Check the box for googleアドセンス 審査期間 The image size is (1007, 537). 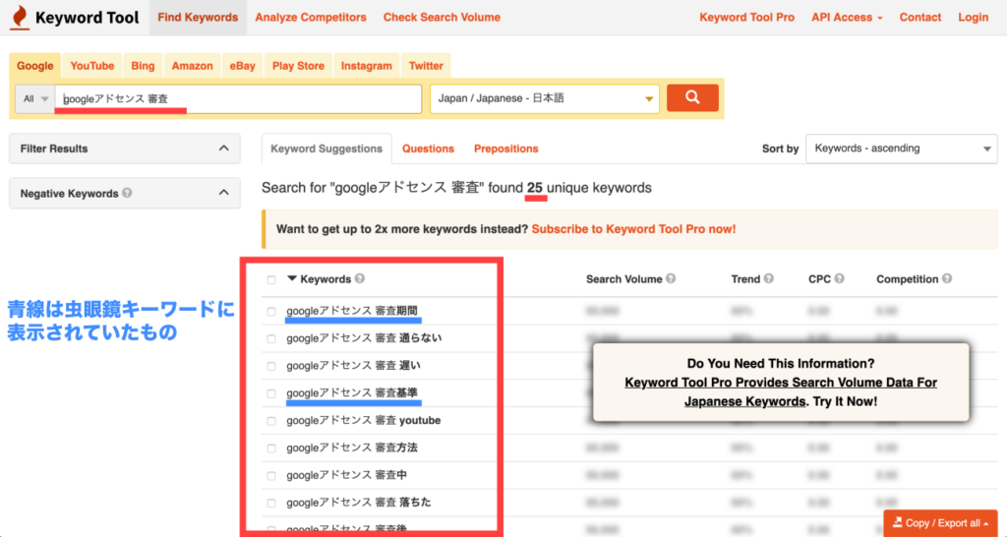[271, 312]
